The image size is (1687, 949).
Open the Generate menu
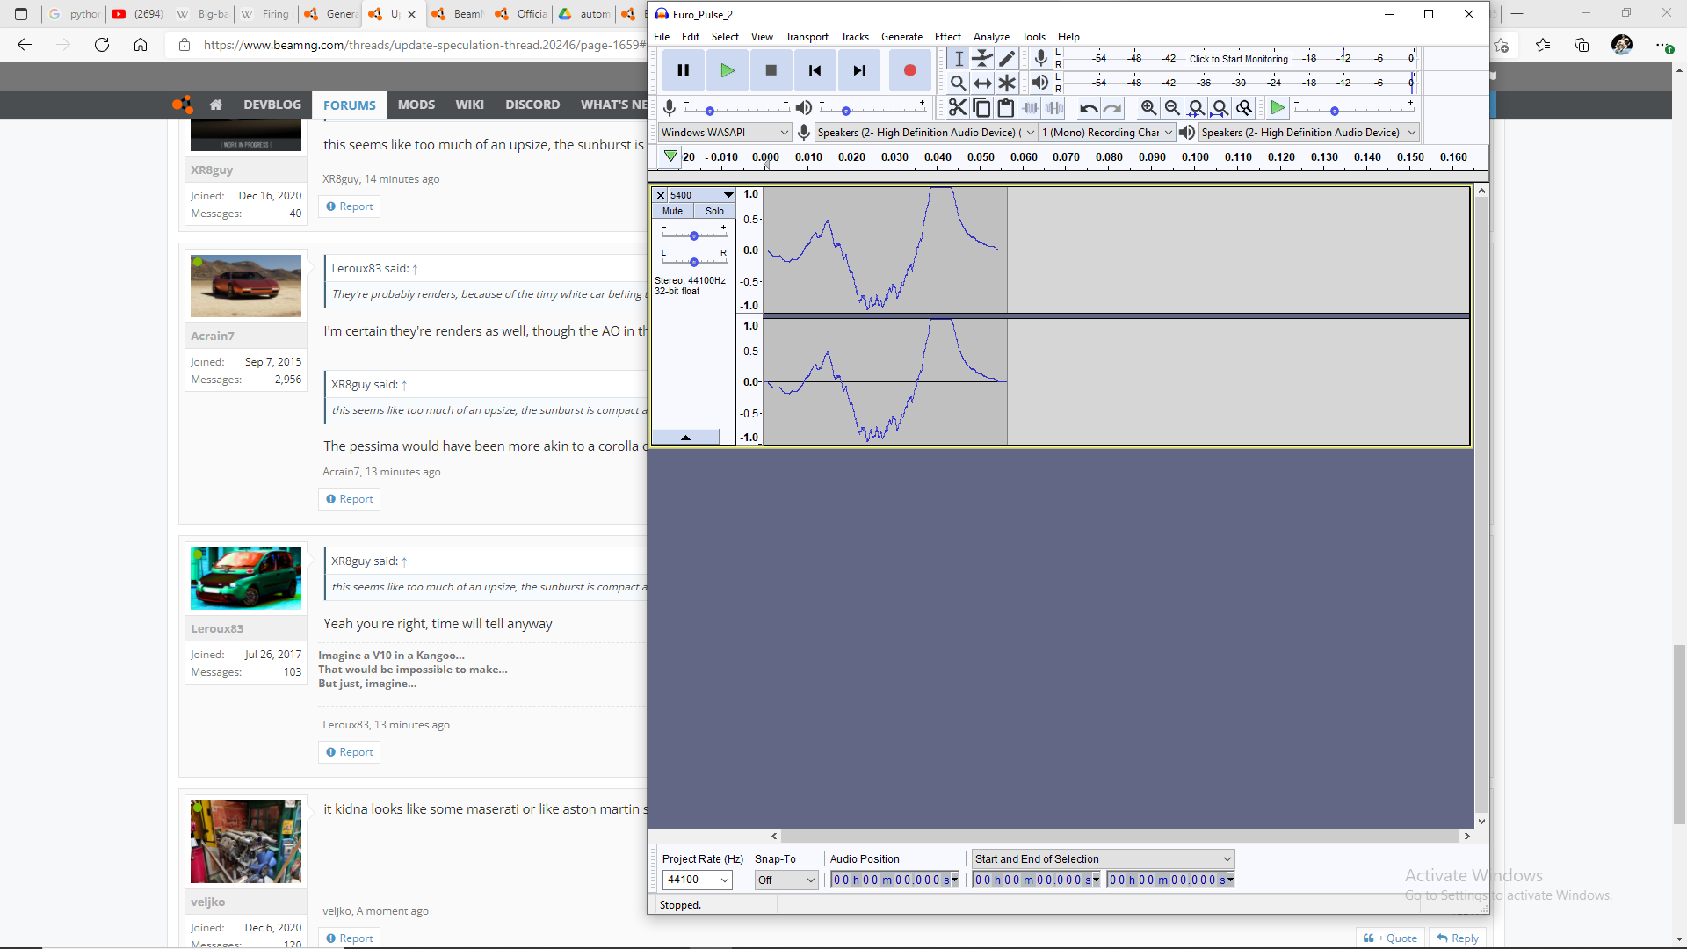[x=901, y=37]
